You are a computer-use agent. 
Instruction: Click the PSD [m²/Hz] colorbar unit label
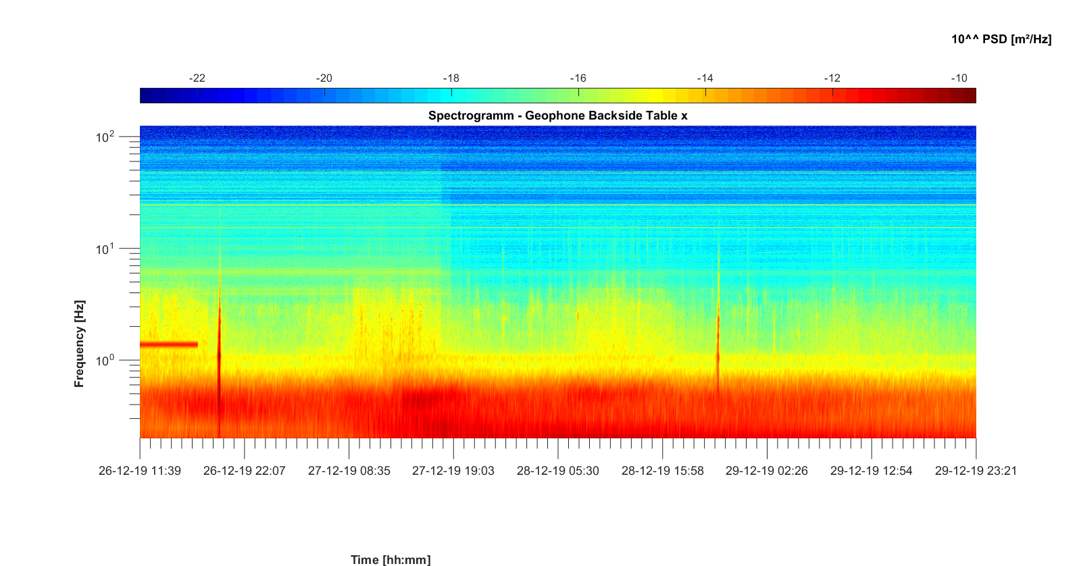coord(1001,39)
